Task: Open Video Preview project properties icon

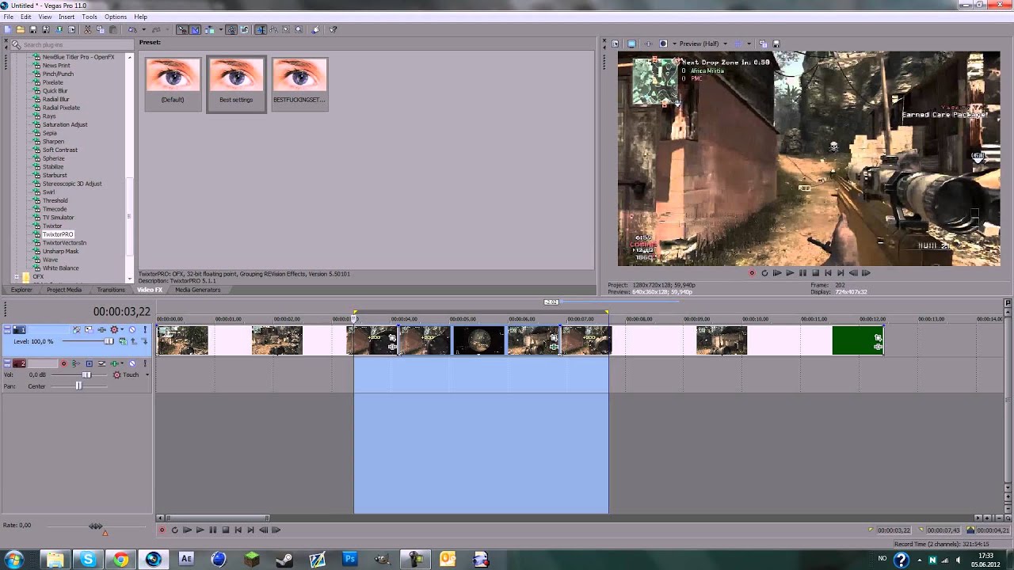Action: (616, 44)
